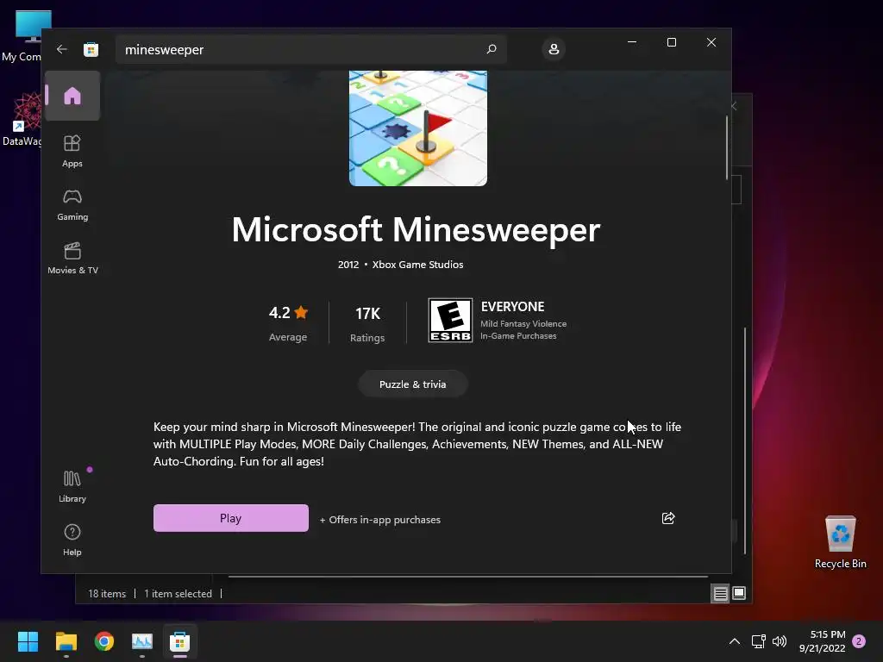Image resolution: width=883 pixels, height=662 pixels.
Task: Select the DataWag desktop shortcut
Action: (22, 120)
